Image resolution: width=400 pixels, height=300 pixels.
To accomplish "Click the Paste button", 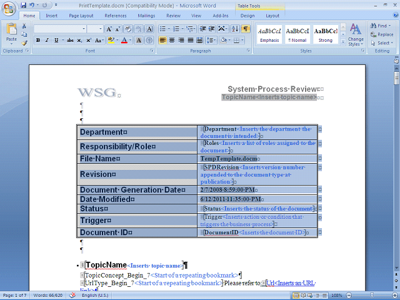I will pyautogui.click(x=11, y=34).
